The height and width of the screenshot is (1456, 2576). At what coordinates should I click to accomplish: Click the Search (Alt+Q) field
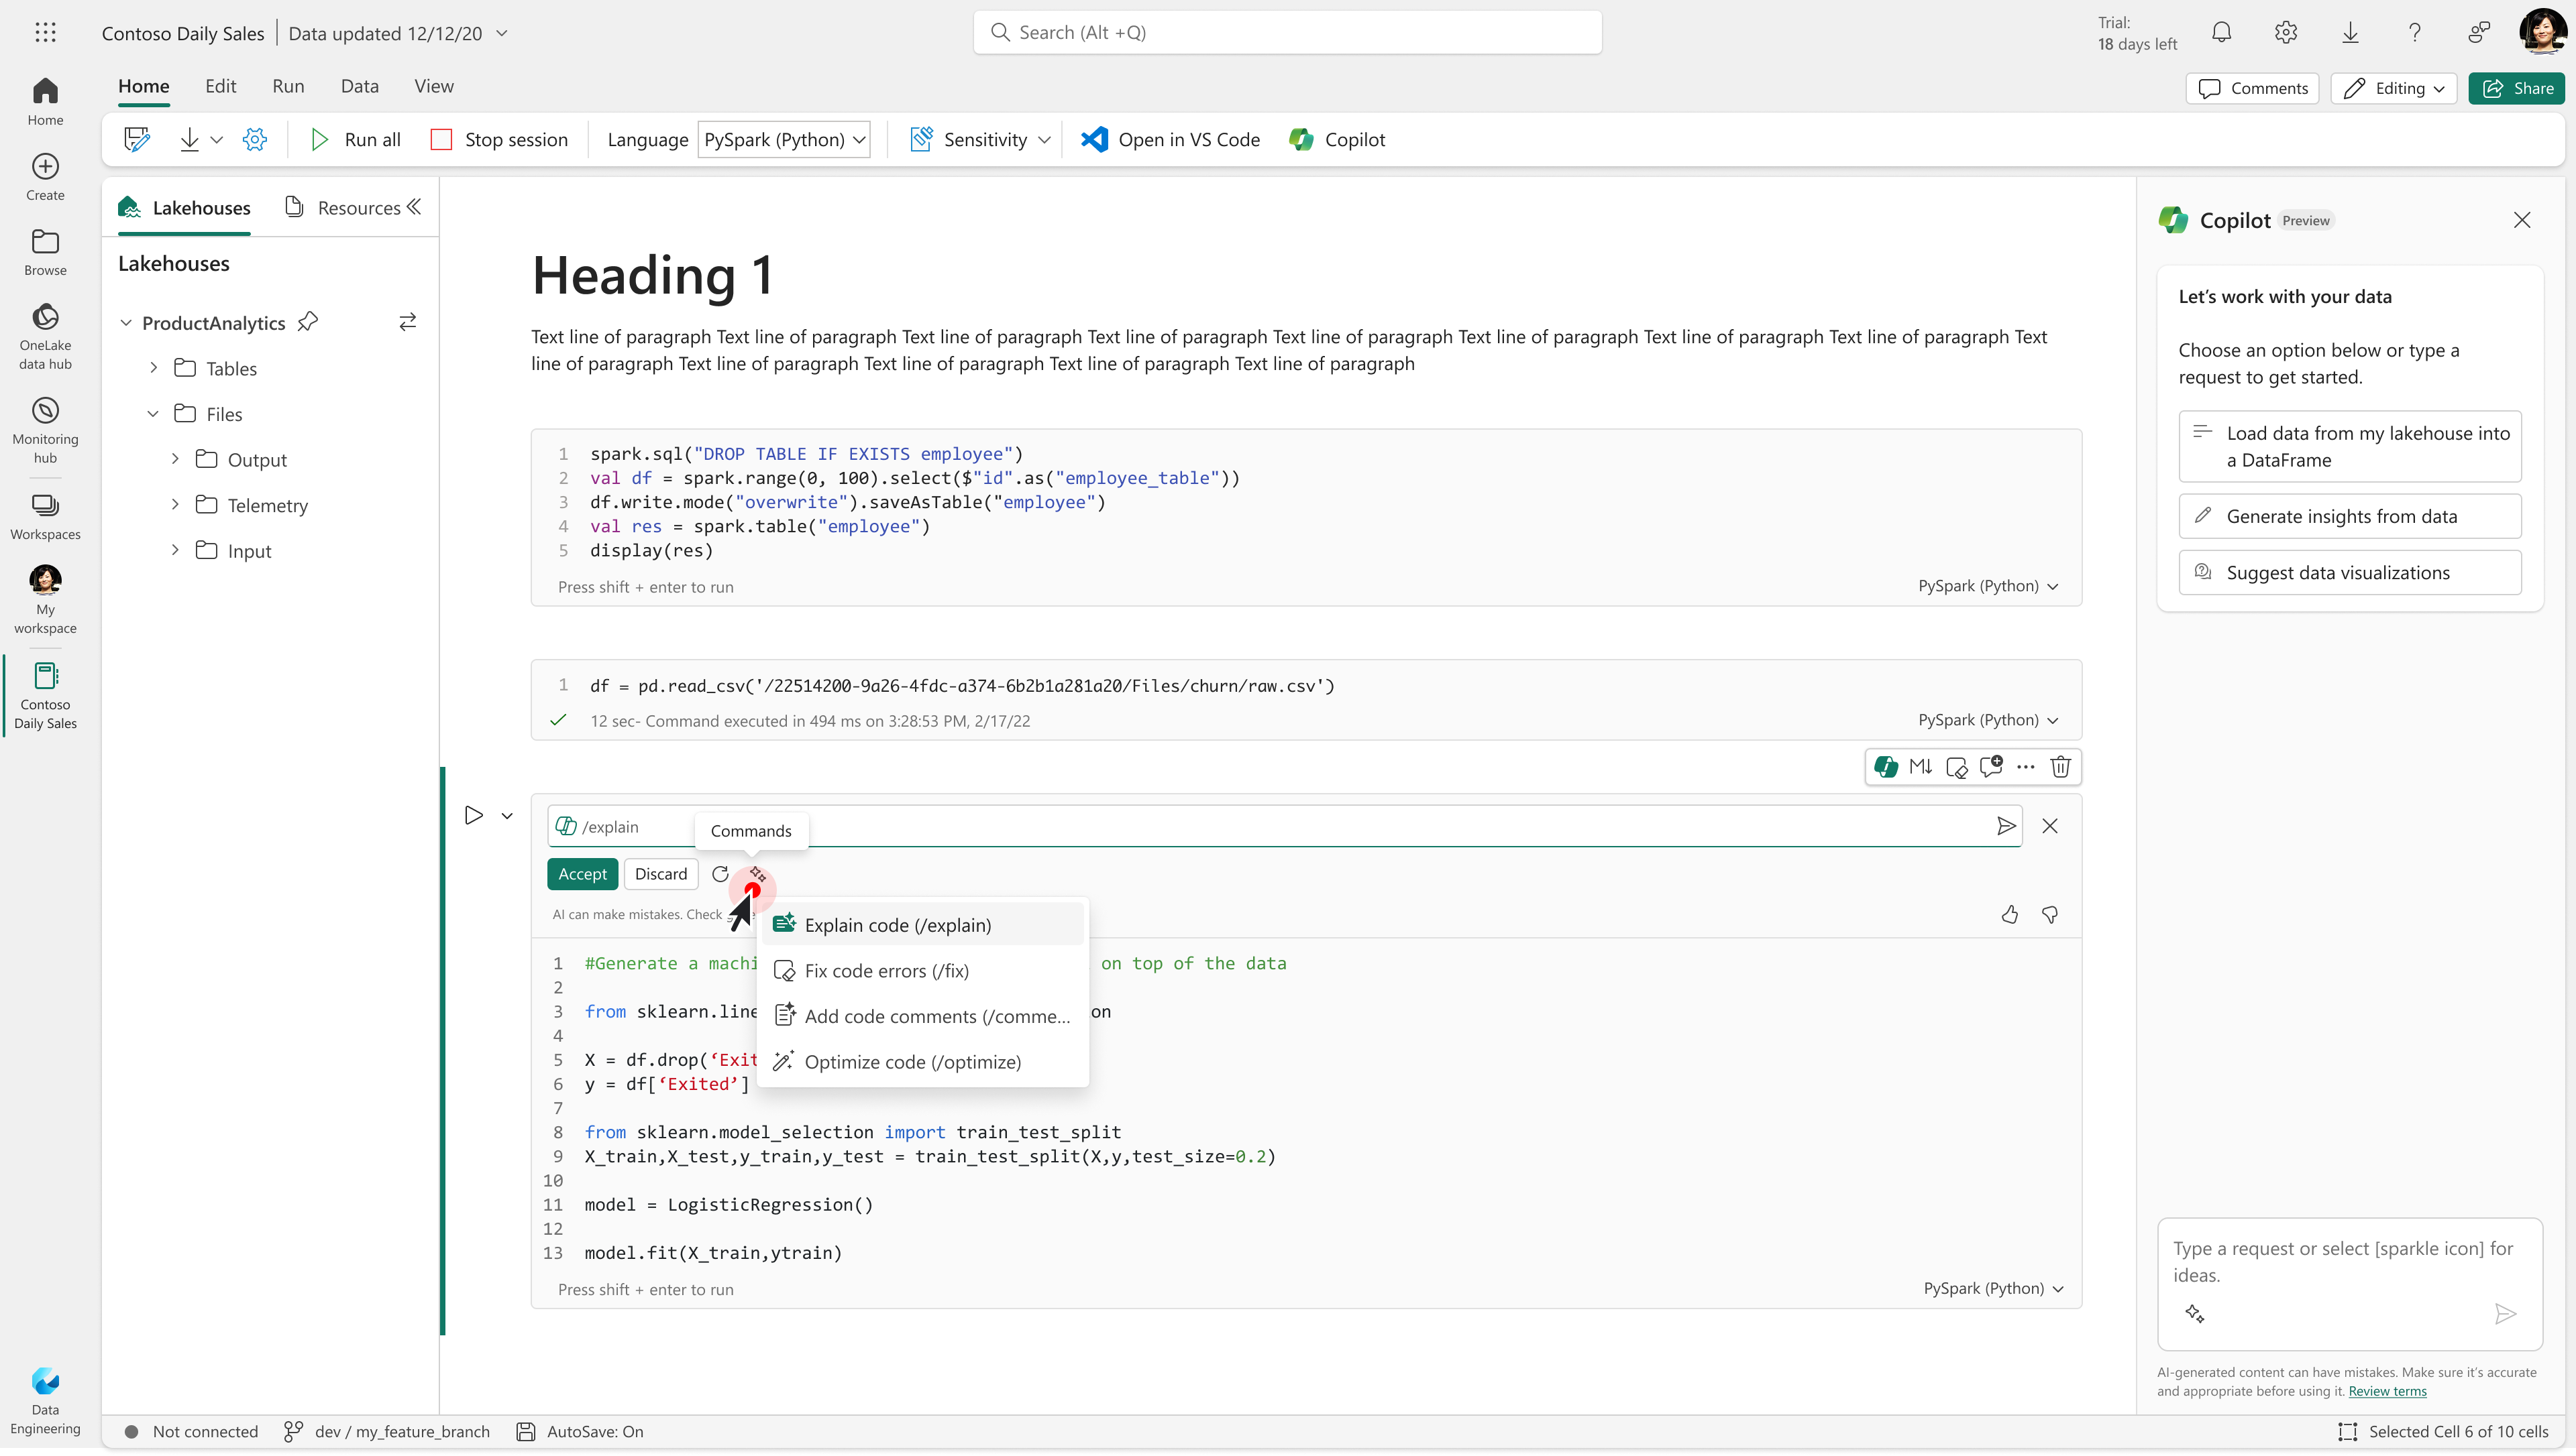[1287, 33]
